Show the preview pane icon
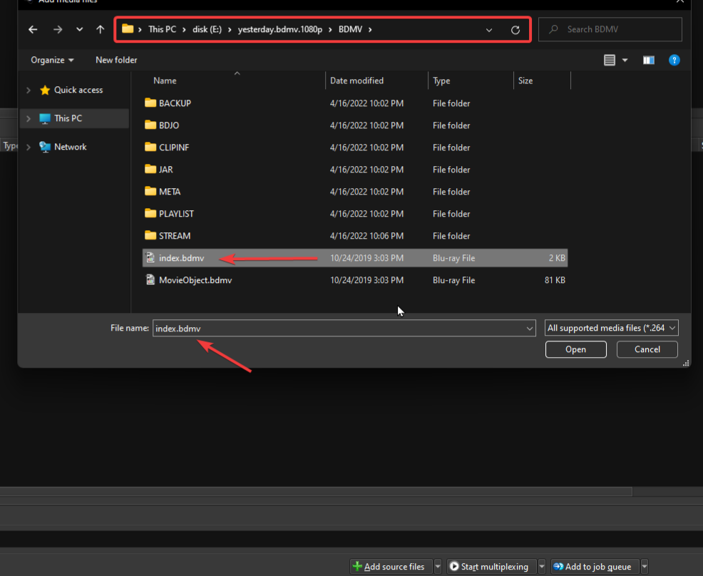 pos(648,60)
